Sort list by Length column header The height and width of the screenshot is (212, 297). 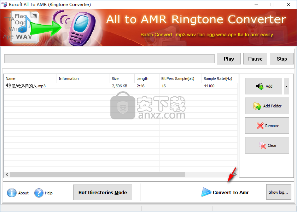tap(147, 79)
